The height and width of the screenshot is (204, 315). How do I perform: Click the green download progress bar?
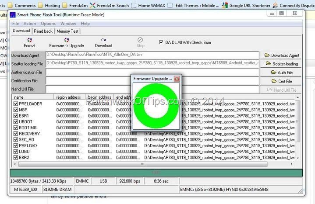tap(156, 173)
